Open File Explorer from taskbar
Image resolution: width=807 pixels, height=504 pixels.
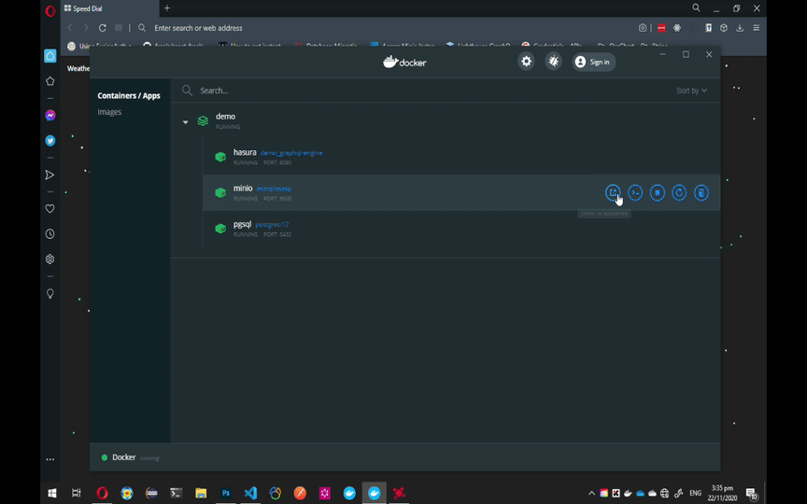tap(201, 493)
